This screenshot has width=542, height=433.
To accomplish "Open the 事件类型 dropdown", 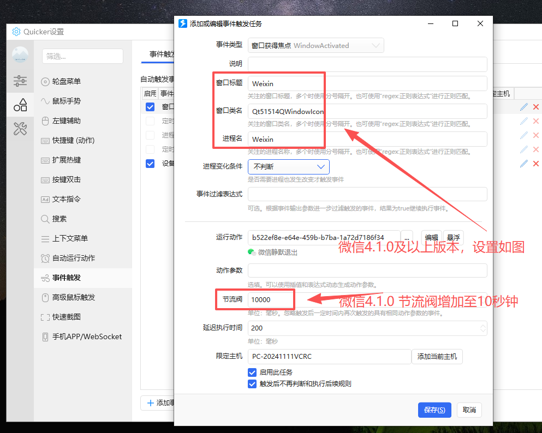I will coord(315,46).
